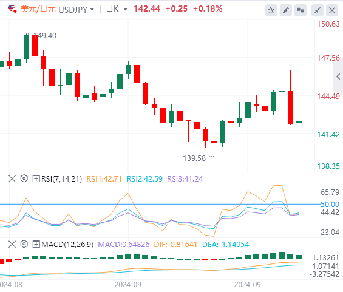Click the MACD(12,26,9) label
The image size is (343, 292).
point(67,244)
